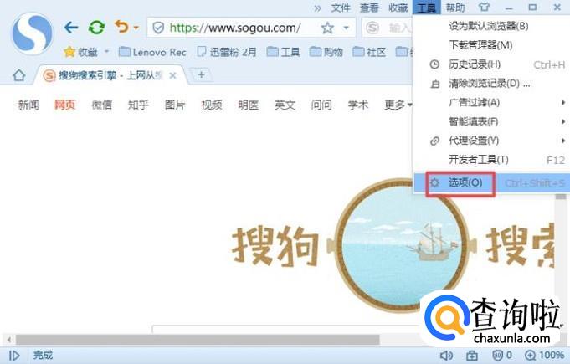This screenshot has width=570, height=364.
Task: Toggle the sidebar icon in status bar
Action: [14, 356]
